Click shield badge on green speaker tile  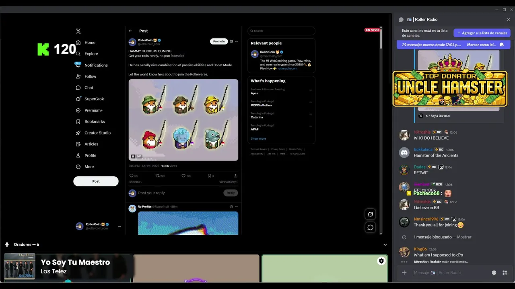click(381, 261)
